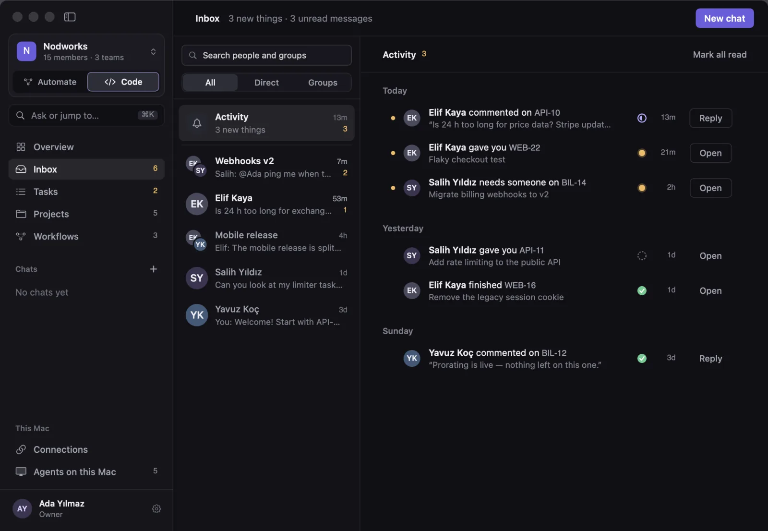Select the Groups filter tab
This screenshot has width=768, height=531.
click(323, 83)
